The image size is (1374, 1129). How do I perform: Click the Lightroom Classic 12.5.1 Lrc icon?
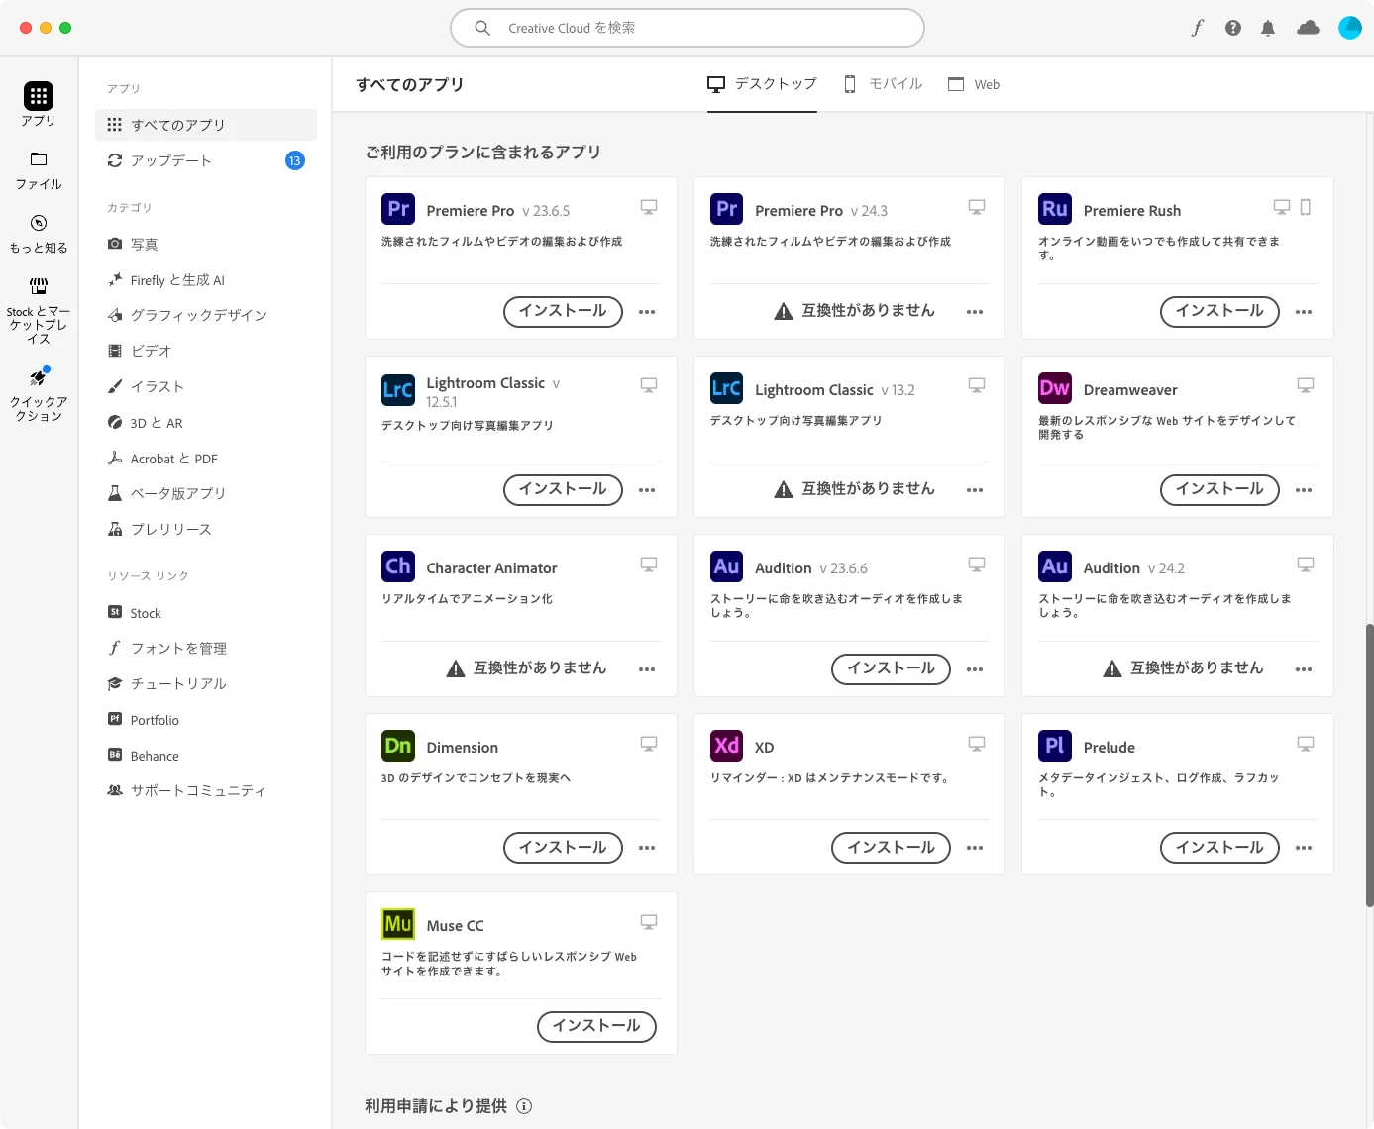pyautogui.click(x=398, y=390)
